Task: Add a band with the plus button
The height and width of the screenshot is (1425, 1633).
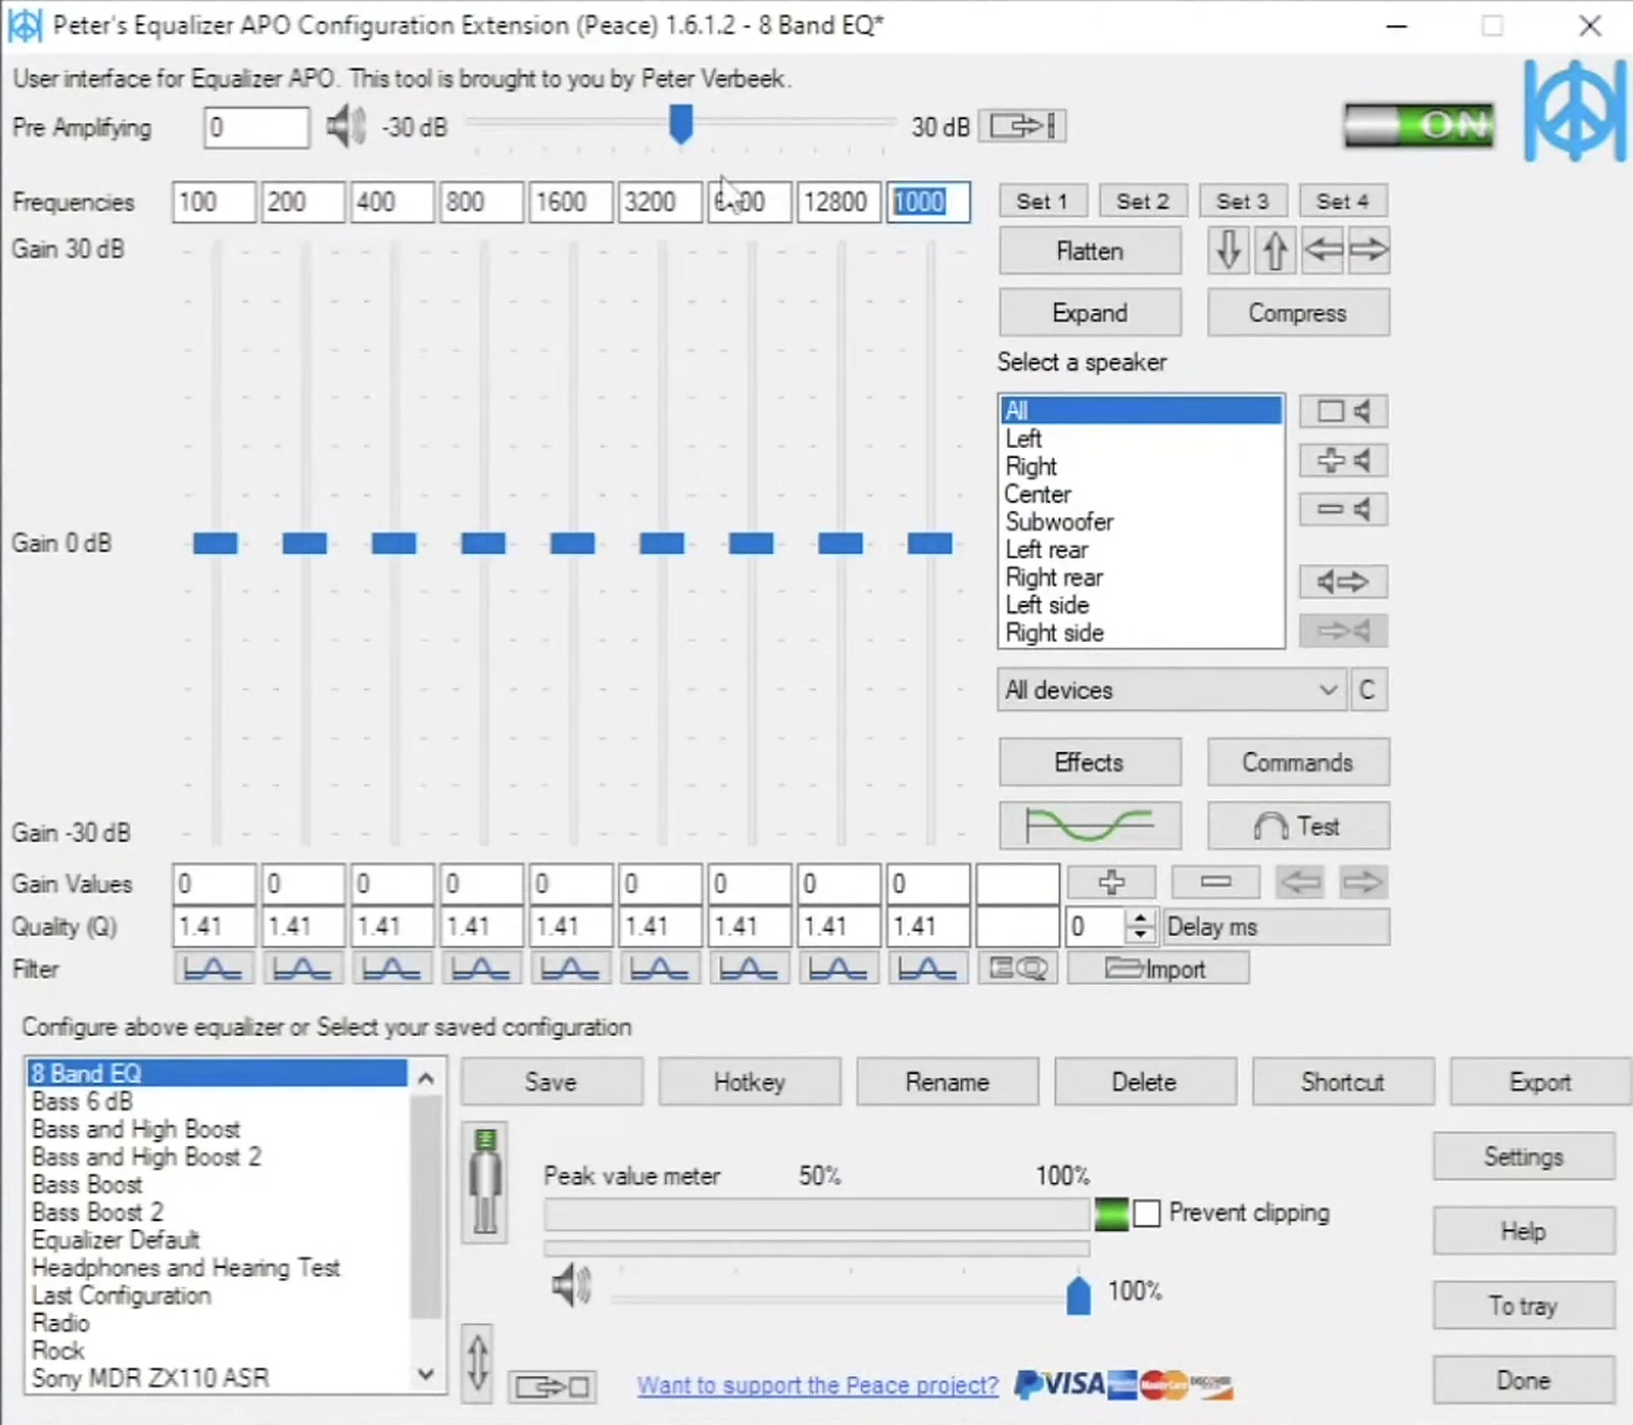Action: pyautogui.click(x=1112, y=883)
